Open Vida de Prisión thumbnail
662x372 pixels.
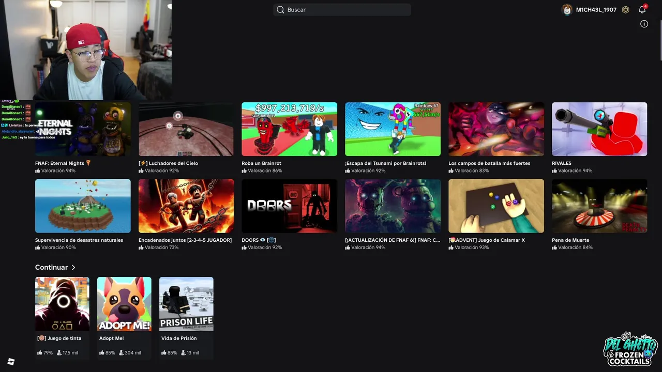(186, 304)
